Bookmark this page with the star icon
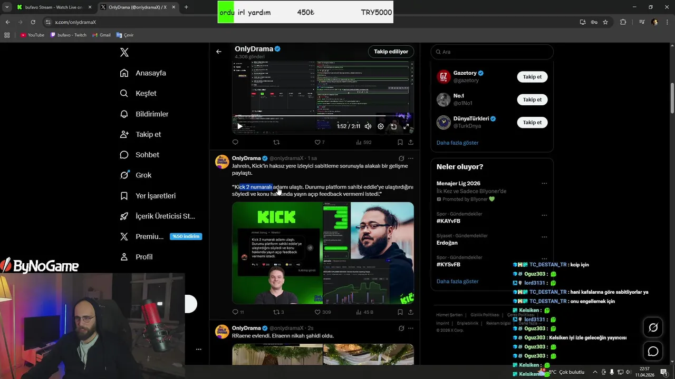 pos(605,22)
